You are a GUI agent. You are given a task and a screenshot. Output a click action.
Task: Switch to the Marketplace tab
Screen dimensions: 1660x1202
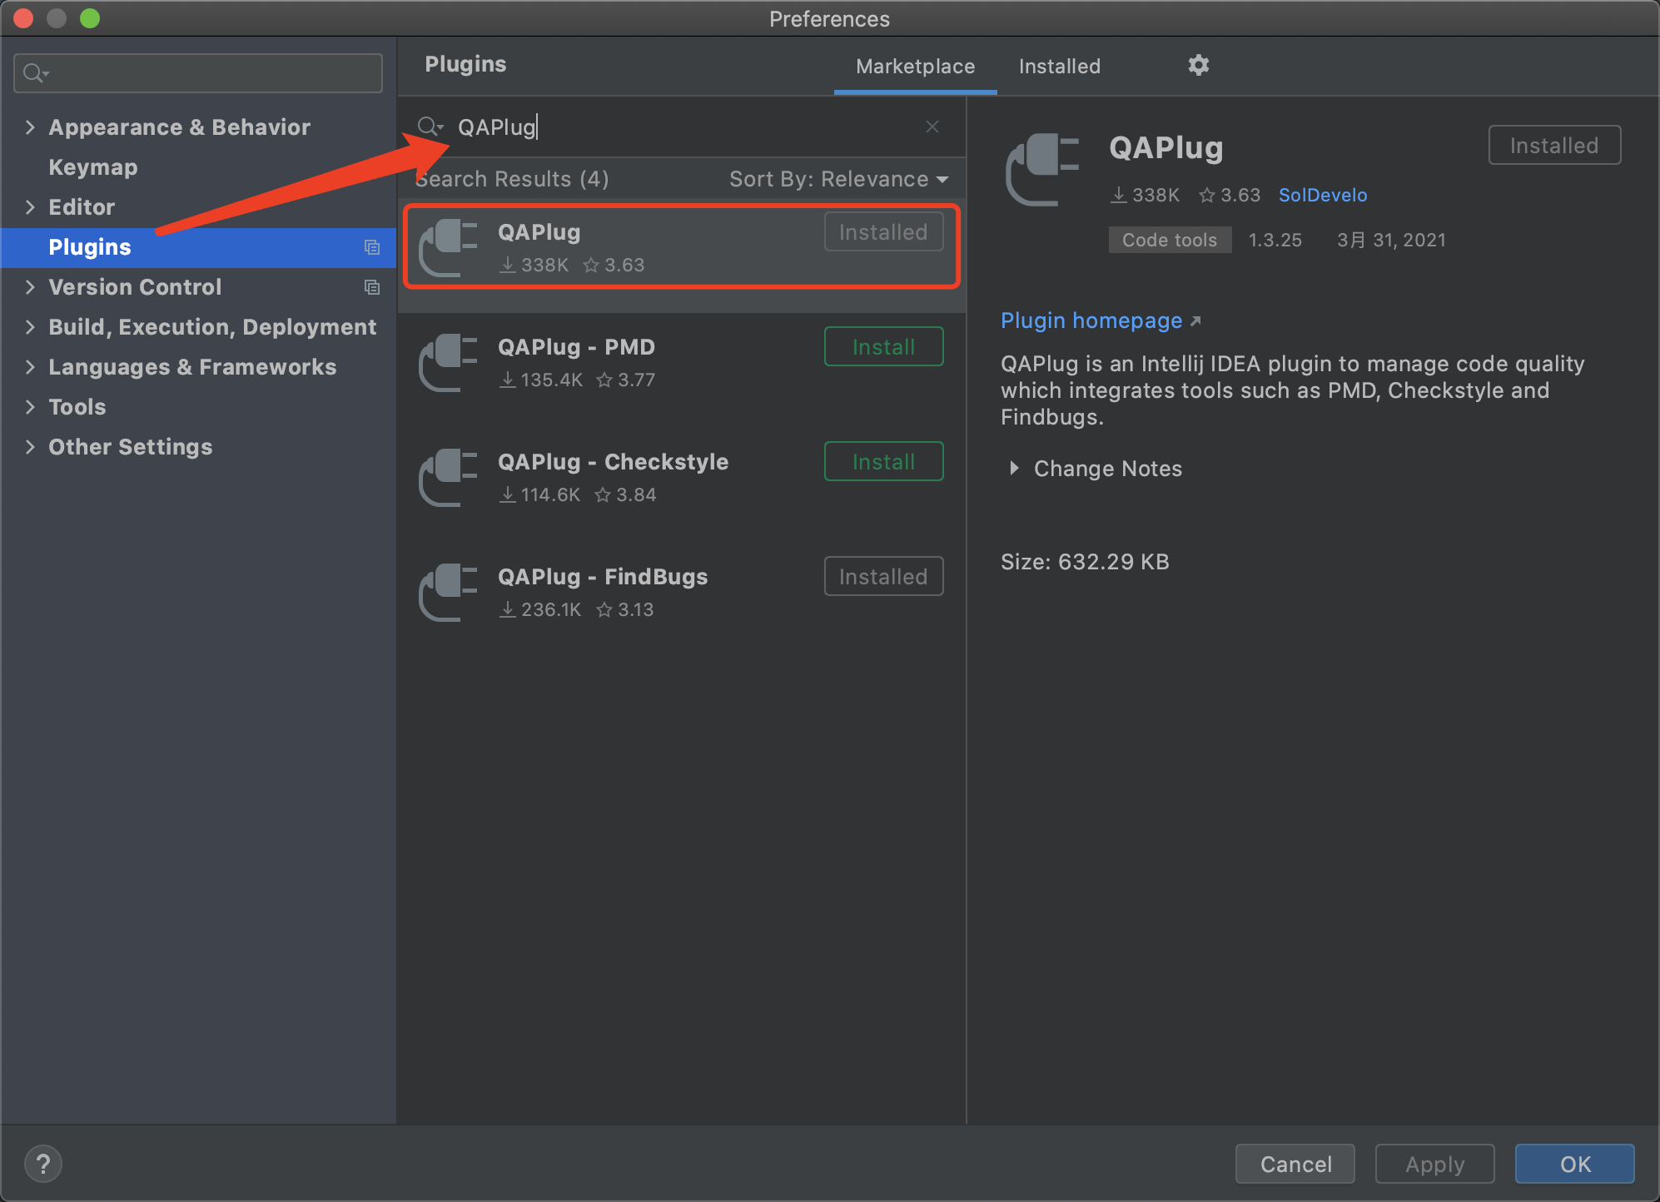coord(915,67)
